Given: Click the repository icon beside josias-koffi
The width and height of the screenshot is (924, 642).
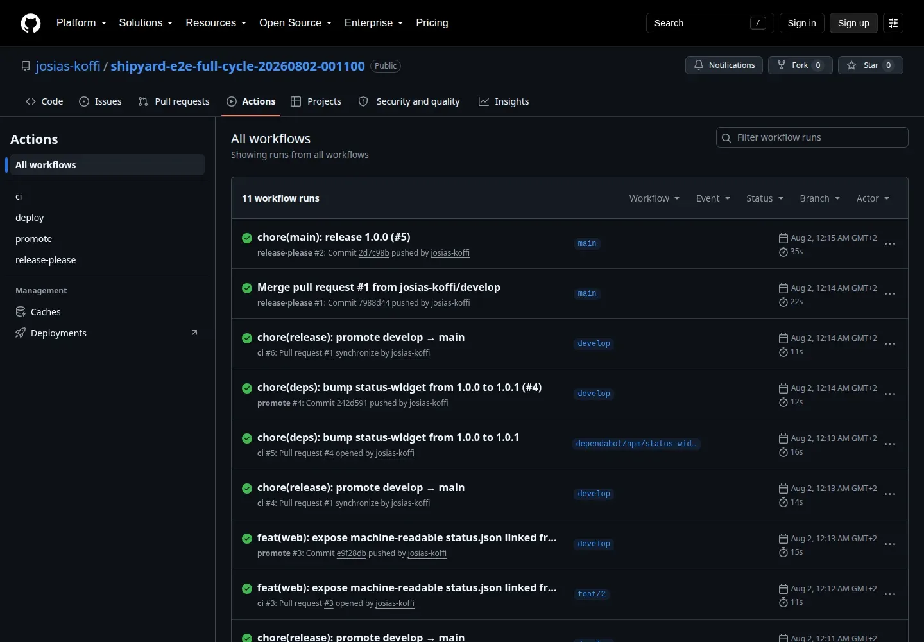Looking at the screenshot, I should point(26,66).
